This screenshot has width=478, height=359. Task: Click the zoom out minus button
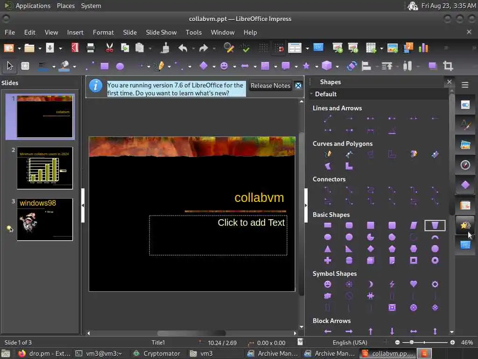coord(397,342)
